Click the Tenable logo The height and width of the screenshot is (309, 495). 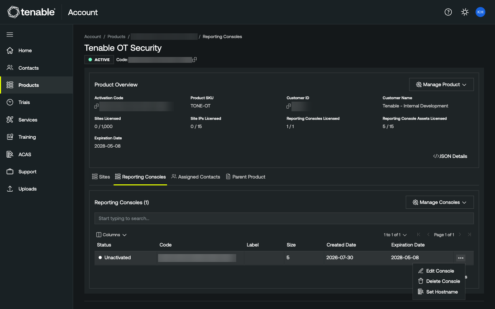point(31,12)
